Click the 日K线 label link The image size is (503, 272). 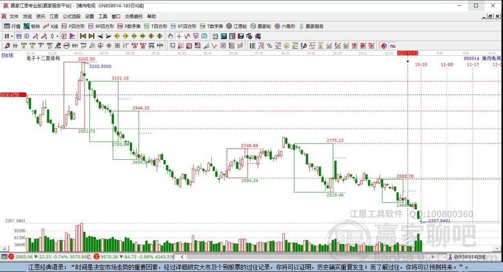pyautogui.click(x=7, y=55)
